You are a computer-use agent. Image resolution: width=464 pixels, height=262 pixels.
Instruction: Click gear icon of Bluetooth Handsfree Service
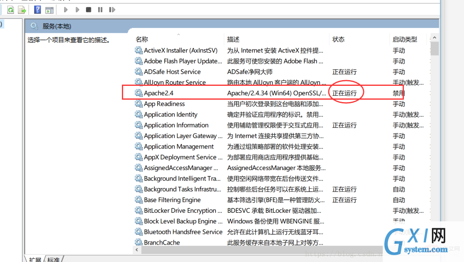(139, 232)
